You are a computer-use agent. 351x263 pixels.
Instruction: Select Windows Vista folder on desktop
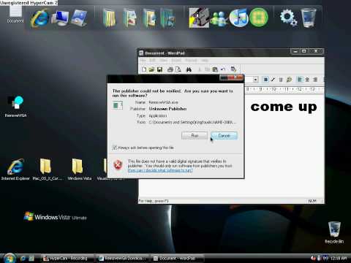point(79,169)
